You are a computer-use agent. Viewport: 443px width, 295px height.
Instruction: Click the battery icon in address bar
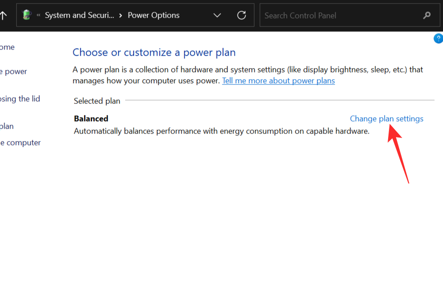(27, 15)
